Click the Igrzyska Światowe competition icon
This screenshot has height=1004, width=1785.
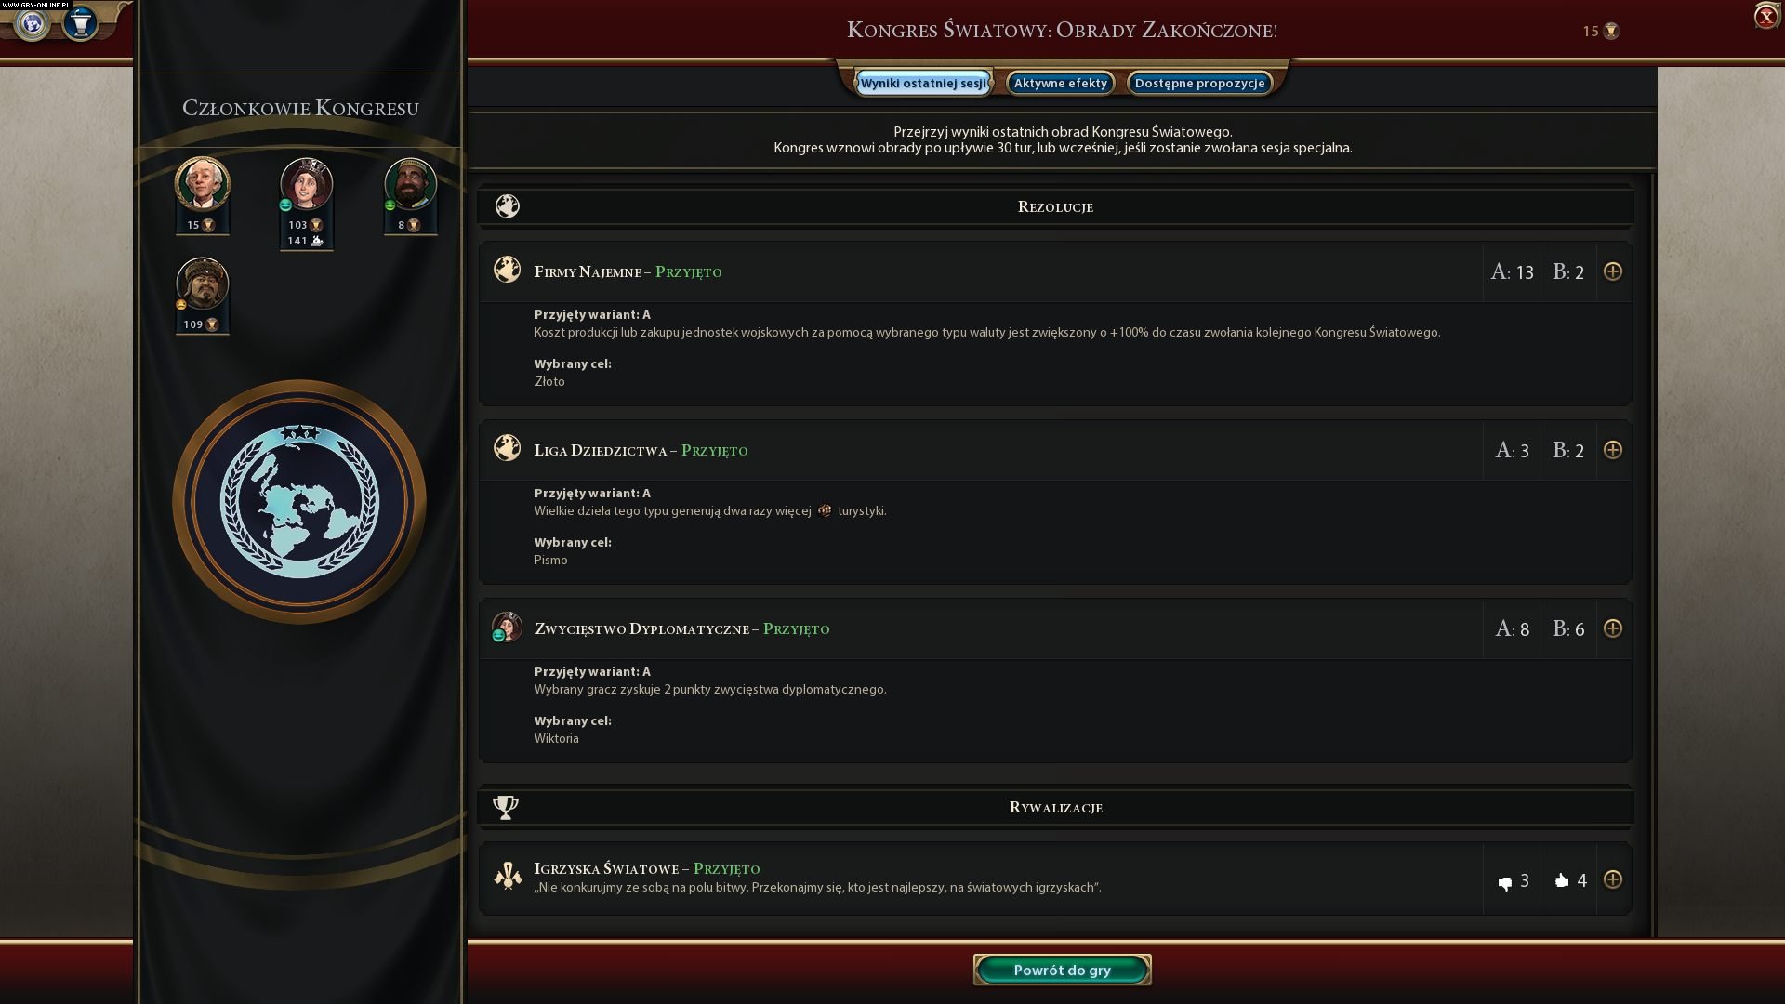click(x=508, y=875)
